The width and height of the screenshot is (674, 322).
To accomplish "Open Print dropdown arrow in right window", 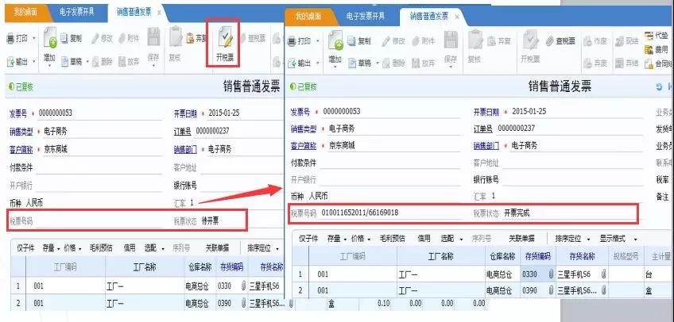I will (317, 41).
